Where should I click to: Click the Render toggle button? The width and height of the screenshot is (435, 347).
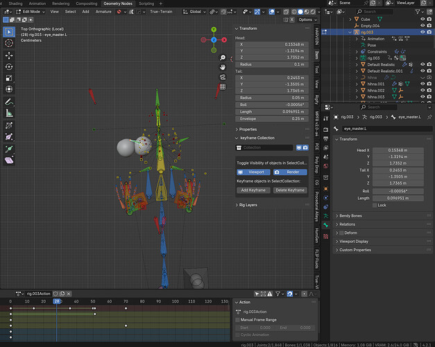coord(290,172)
